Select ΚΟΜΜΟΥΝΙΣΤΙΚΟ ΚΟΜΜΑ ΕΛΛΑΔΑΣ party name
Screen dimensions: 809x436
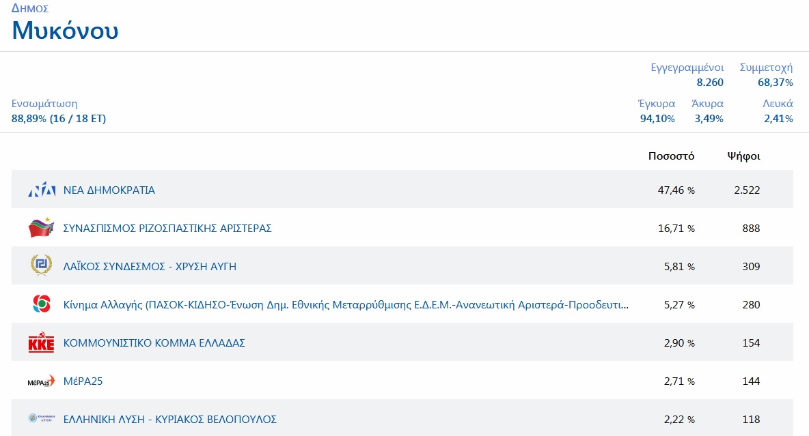point(154,343)
